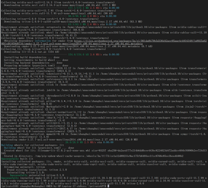
Task: Click the 'Attempting uninstall: triton' line
Action: [x=25, y=167]
